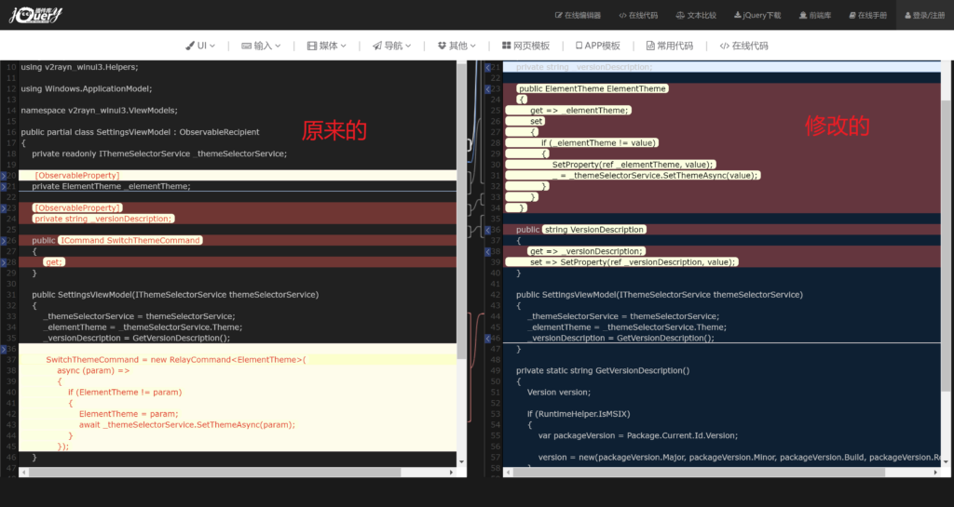Open 在线代码 in white navigation bar
Viewport: 954px width, 507px height.
tap(744, 46)
